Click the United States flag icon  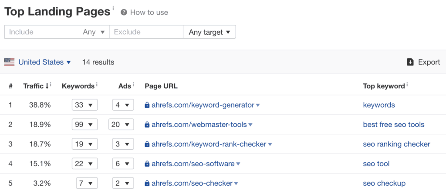pos(10,62)
